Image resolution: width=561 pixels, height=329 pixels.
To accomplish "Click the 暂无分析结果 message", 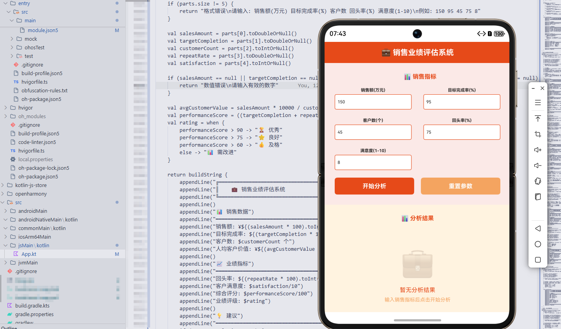I will (417, 290).
